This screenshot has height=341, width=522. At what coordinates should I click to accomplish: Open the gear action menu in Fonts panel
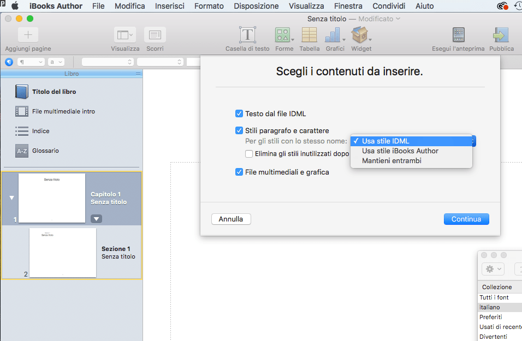coord(493,269)
